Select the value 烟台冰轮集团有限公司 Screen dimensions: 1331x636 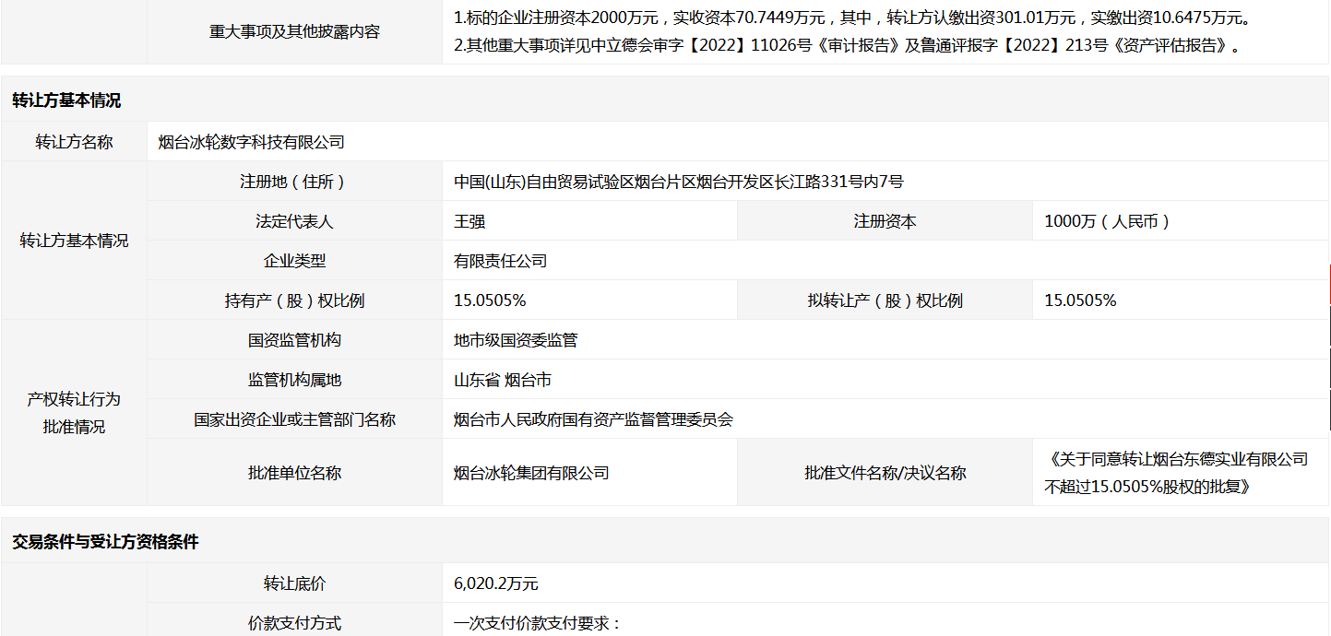pos(531,473)
